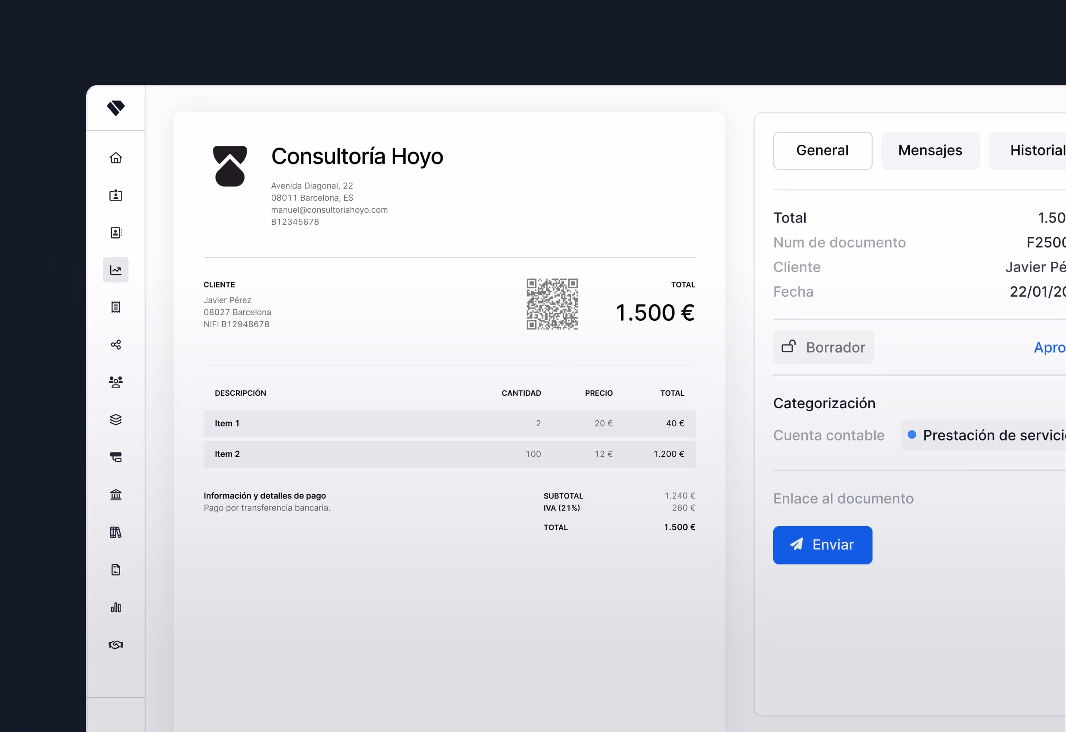The height and width of the screenshot is (732, 1066).
Task: Click the books library sidebar icon
Action: tap(115, 533)
